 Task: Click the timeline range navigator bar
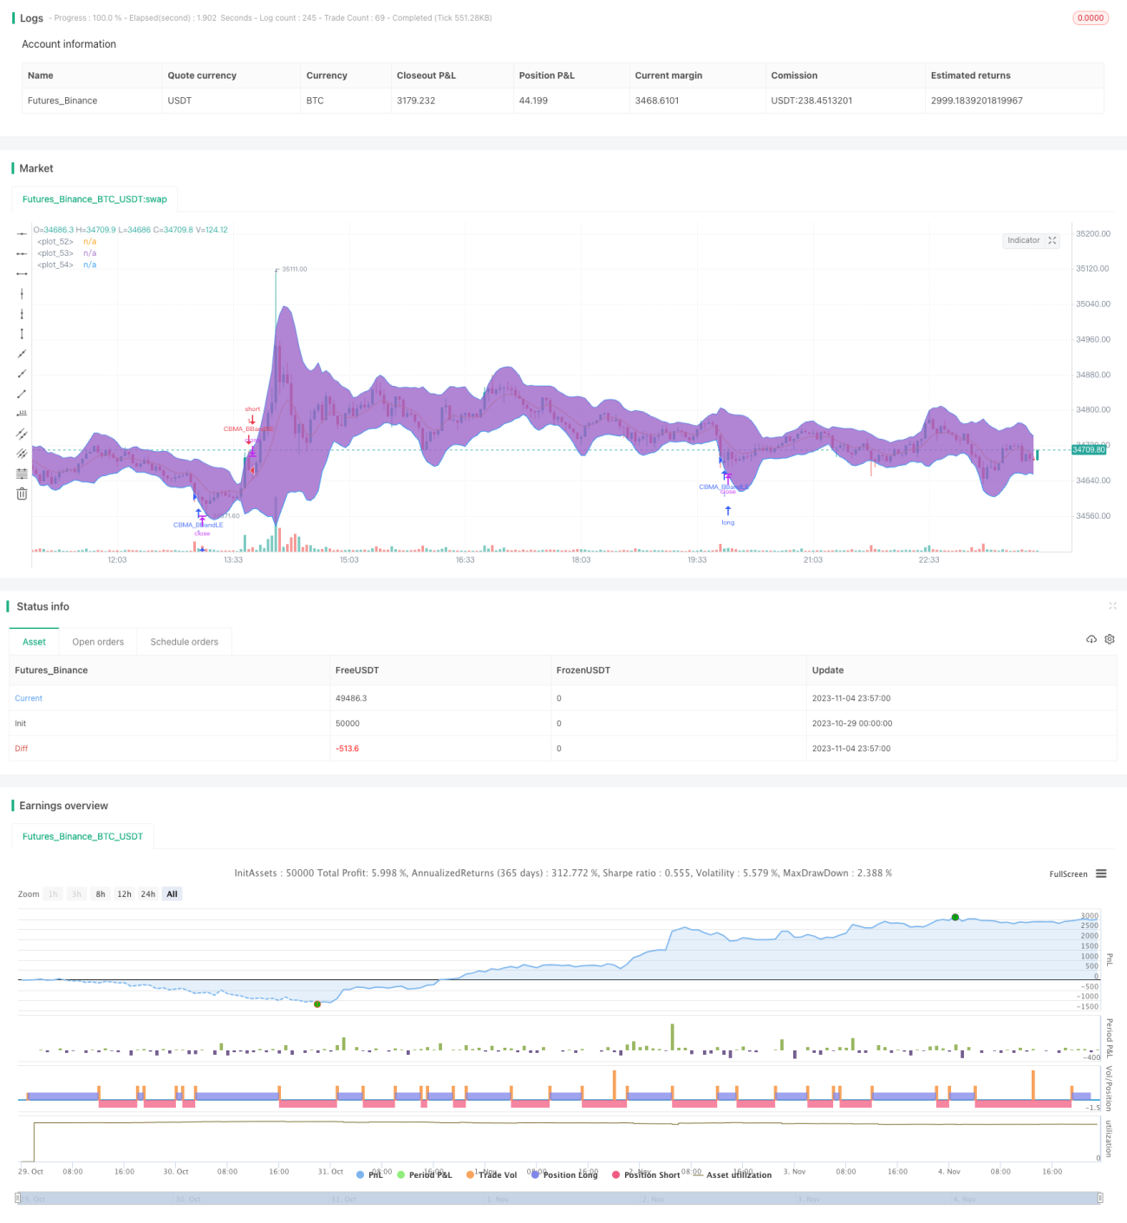(x=559, y=1198)
